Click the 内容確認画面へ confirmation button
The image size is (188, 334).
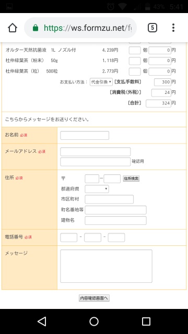[94, 298]
